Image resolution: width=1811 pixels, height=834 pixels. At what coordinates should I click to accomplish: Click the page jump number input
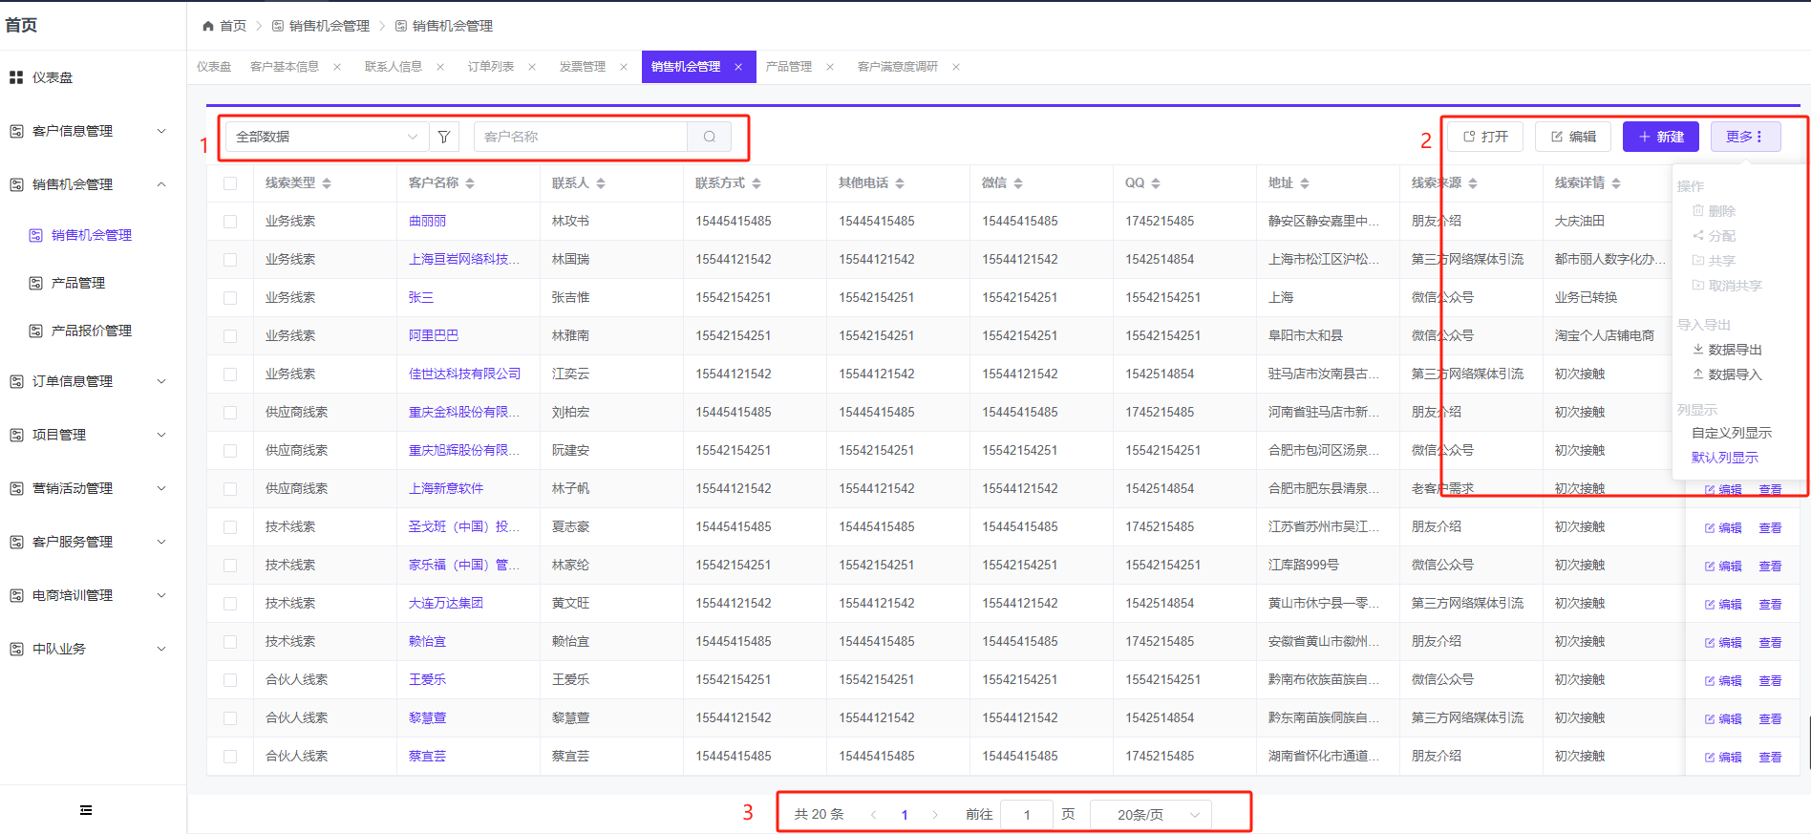tap(1027, 815)
